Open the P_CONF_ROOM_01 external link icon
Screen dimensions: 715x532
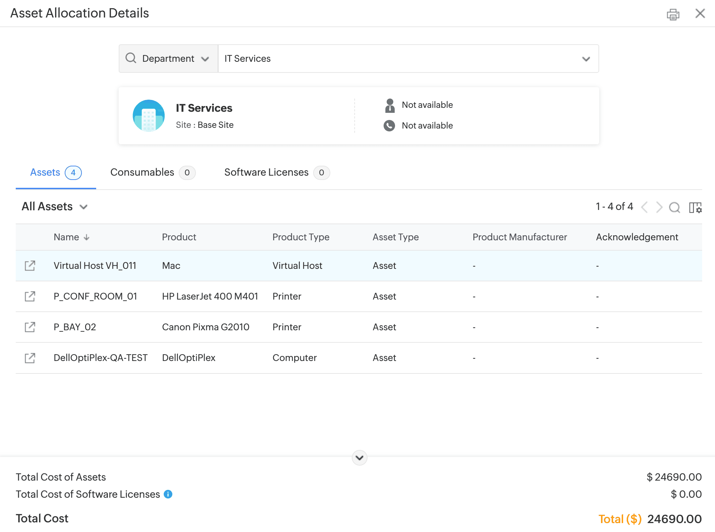[30, 296]
